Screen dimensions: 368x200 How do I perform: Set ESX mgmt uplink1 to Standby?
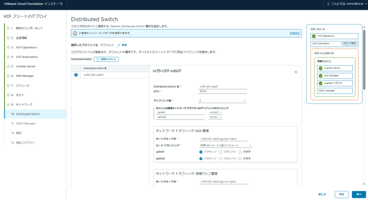pos(220,152)
